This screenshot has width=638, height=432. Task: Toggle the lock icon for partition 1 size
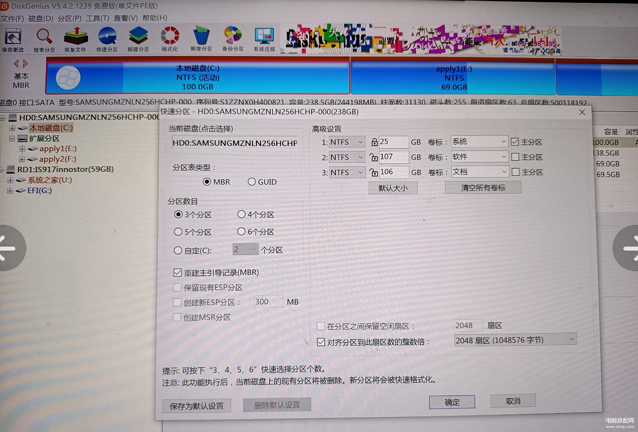(x=374, y=142)
